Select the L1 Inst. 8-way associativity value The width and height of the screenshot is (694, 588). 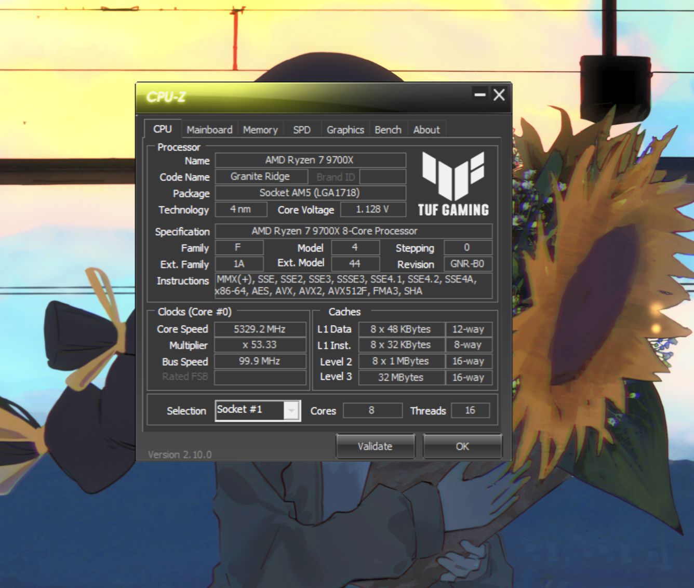click(469, 345)
